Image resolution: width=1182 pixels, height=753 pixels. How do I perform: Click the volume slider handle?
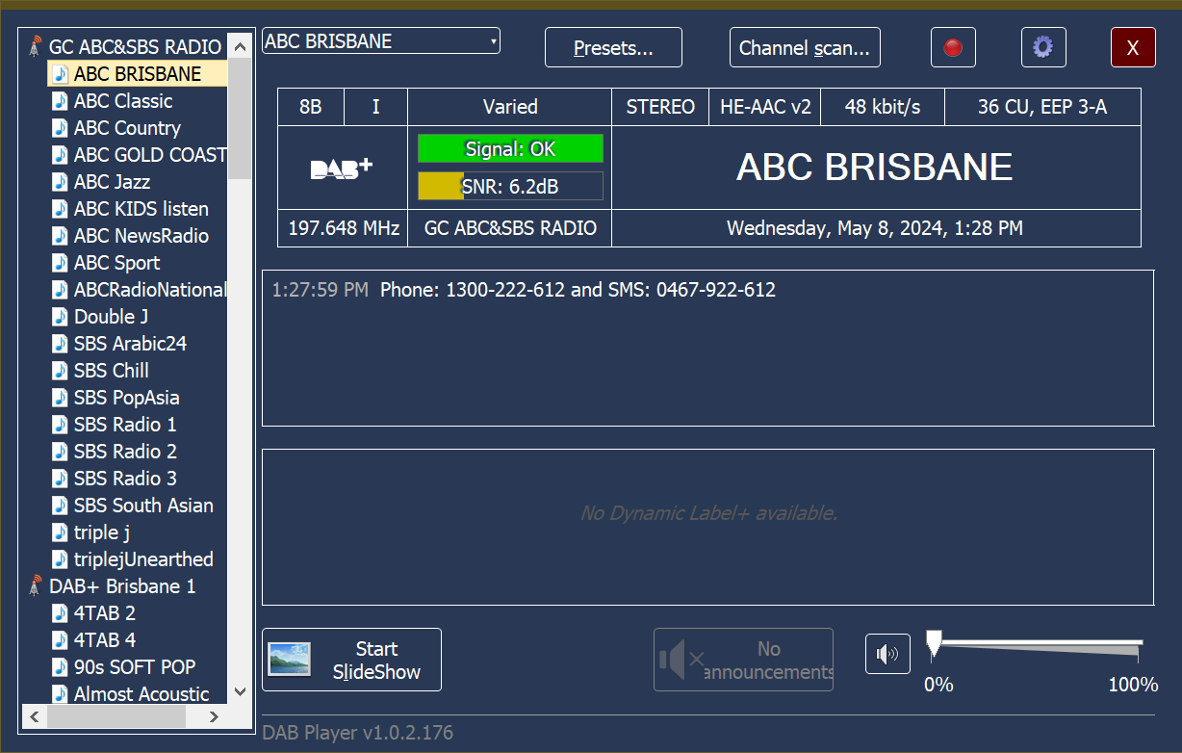click(933, 644)
